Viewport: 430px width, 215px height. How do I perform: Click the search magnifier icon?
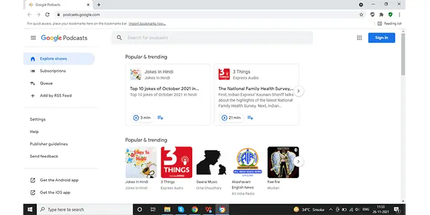click(x=119, y=38)
